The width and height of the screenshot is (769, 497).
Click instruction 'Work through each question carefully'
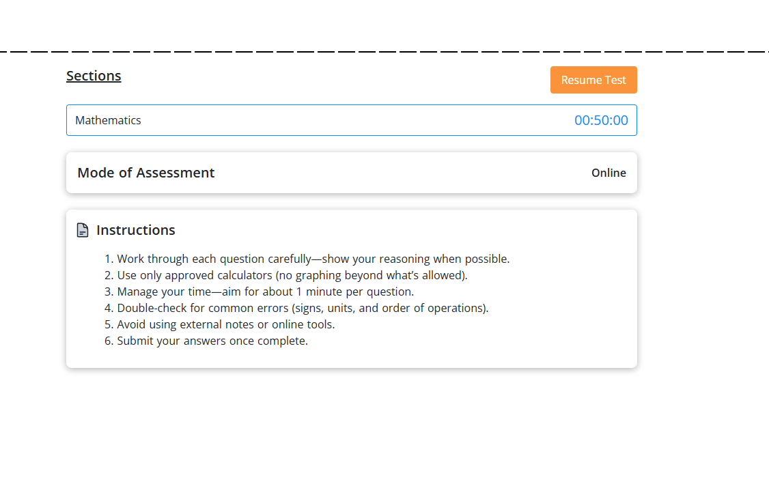click(x=313, y=259)
